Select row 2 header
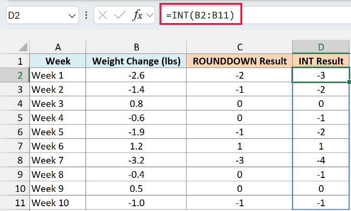Image resolution: width=351 pixels, height=211 pixels. pos(15,75)
